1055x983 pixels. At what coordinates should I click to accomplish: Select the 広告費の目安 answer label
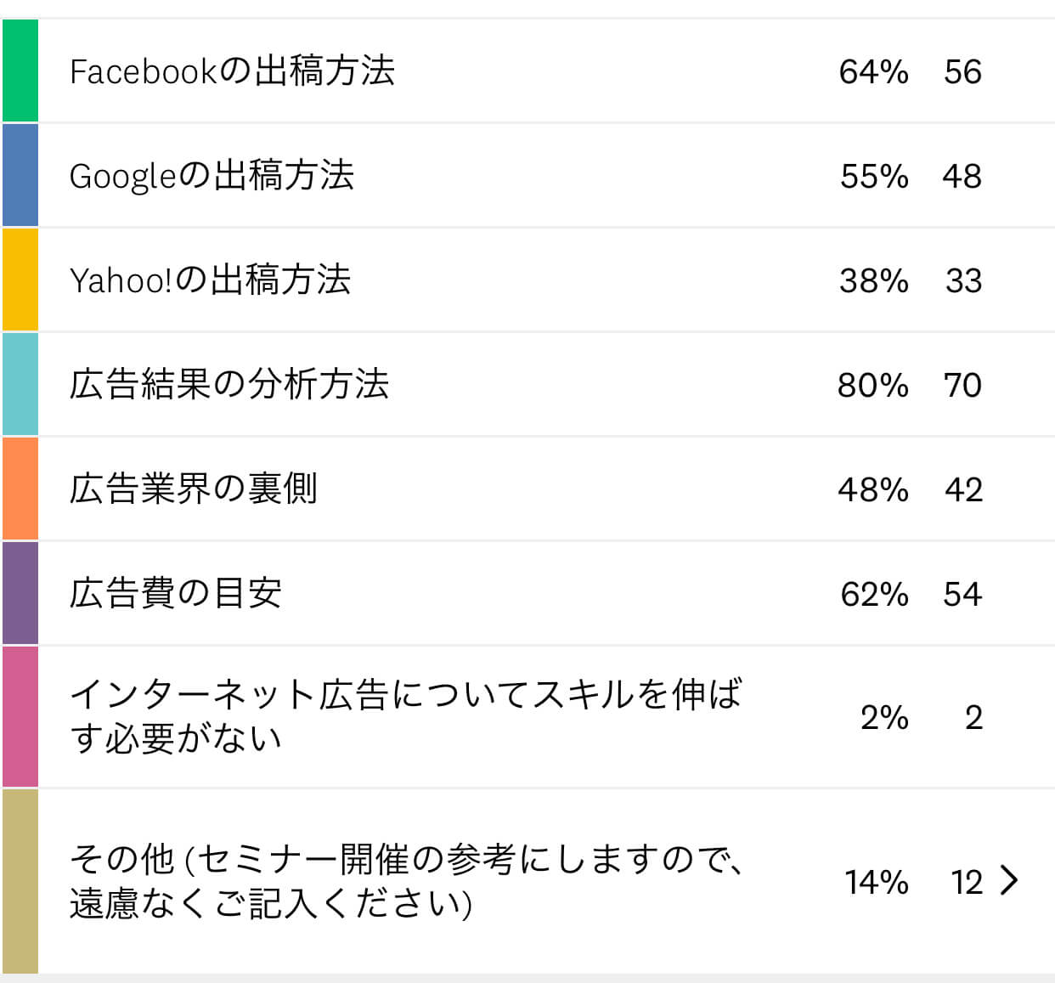point(176,593)
